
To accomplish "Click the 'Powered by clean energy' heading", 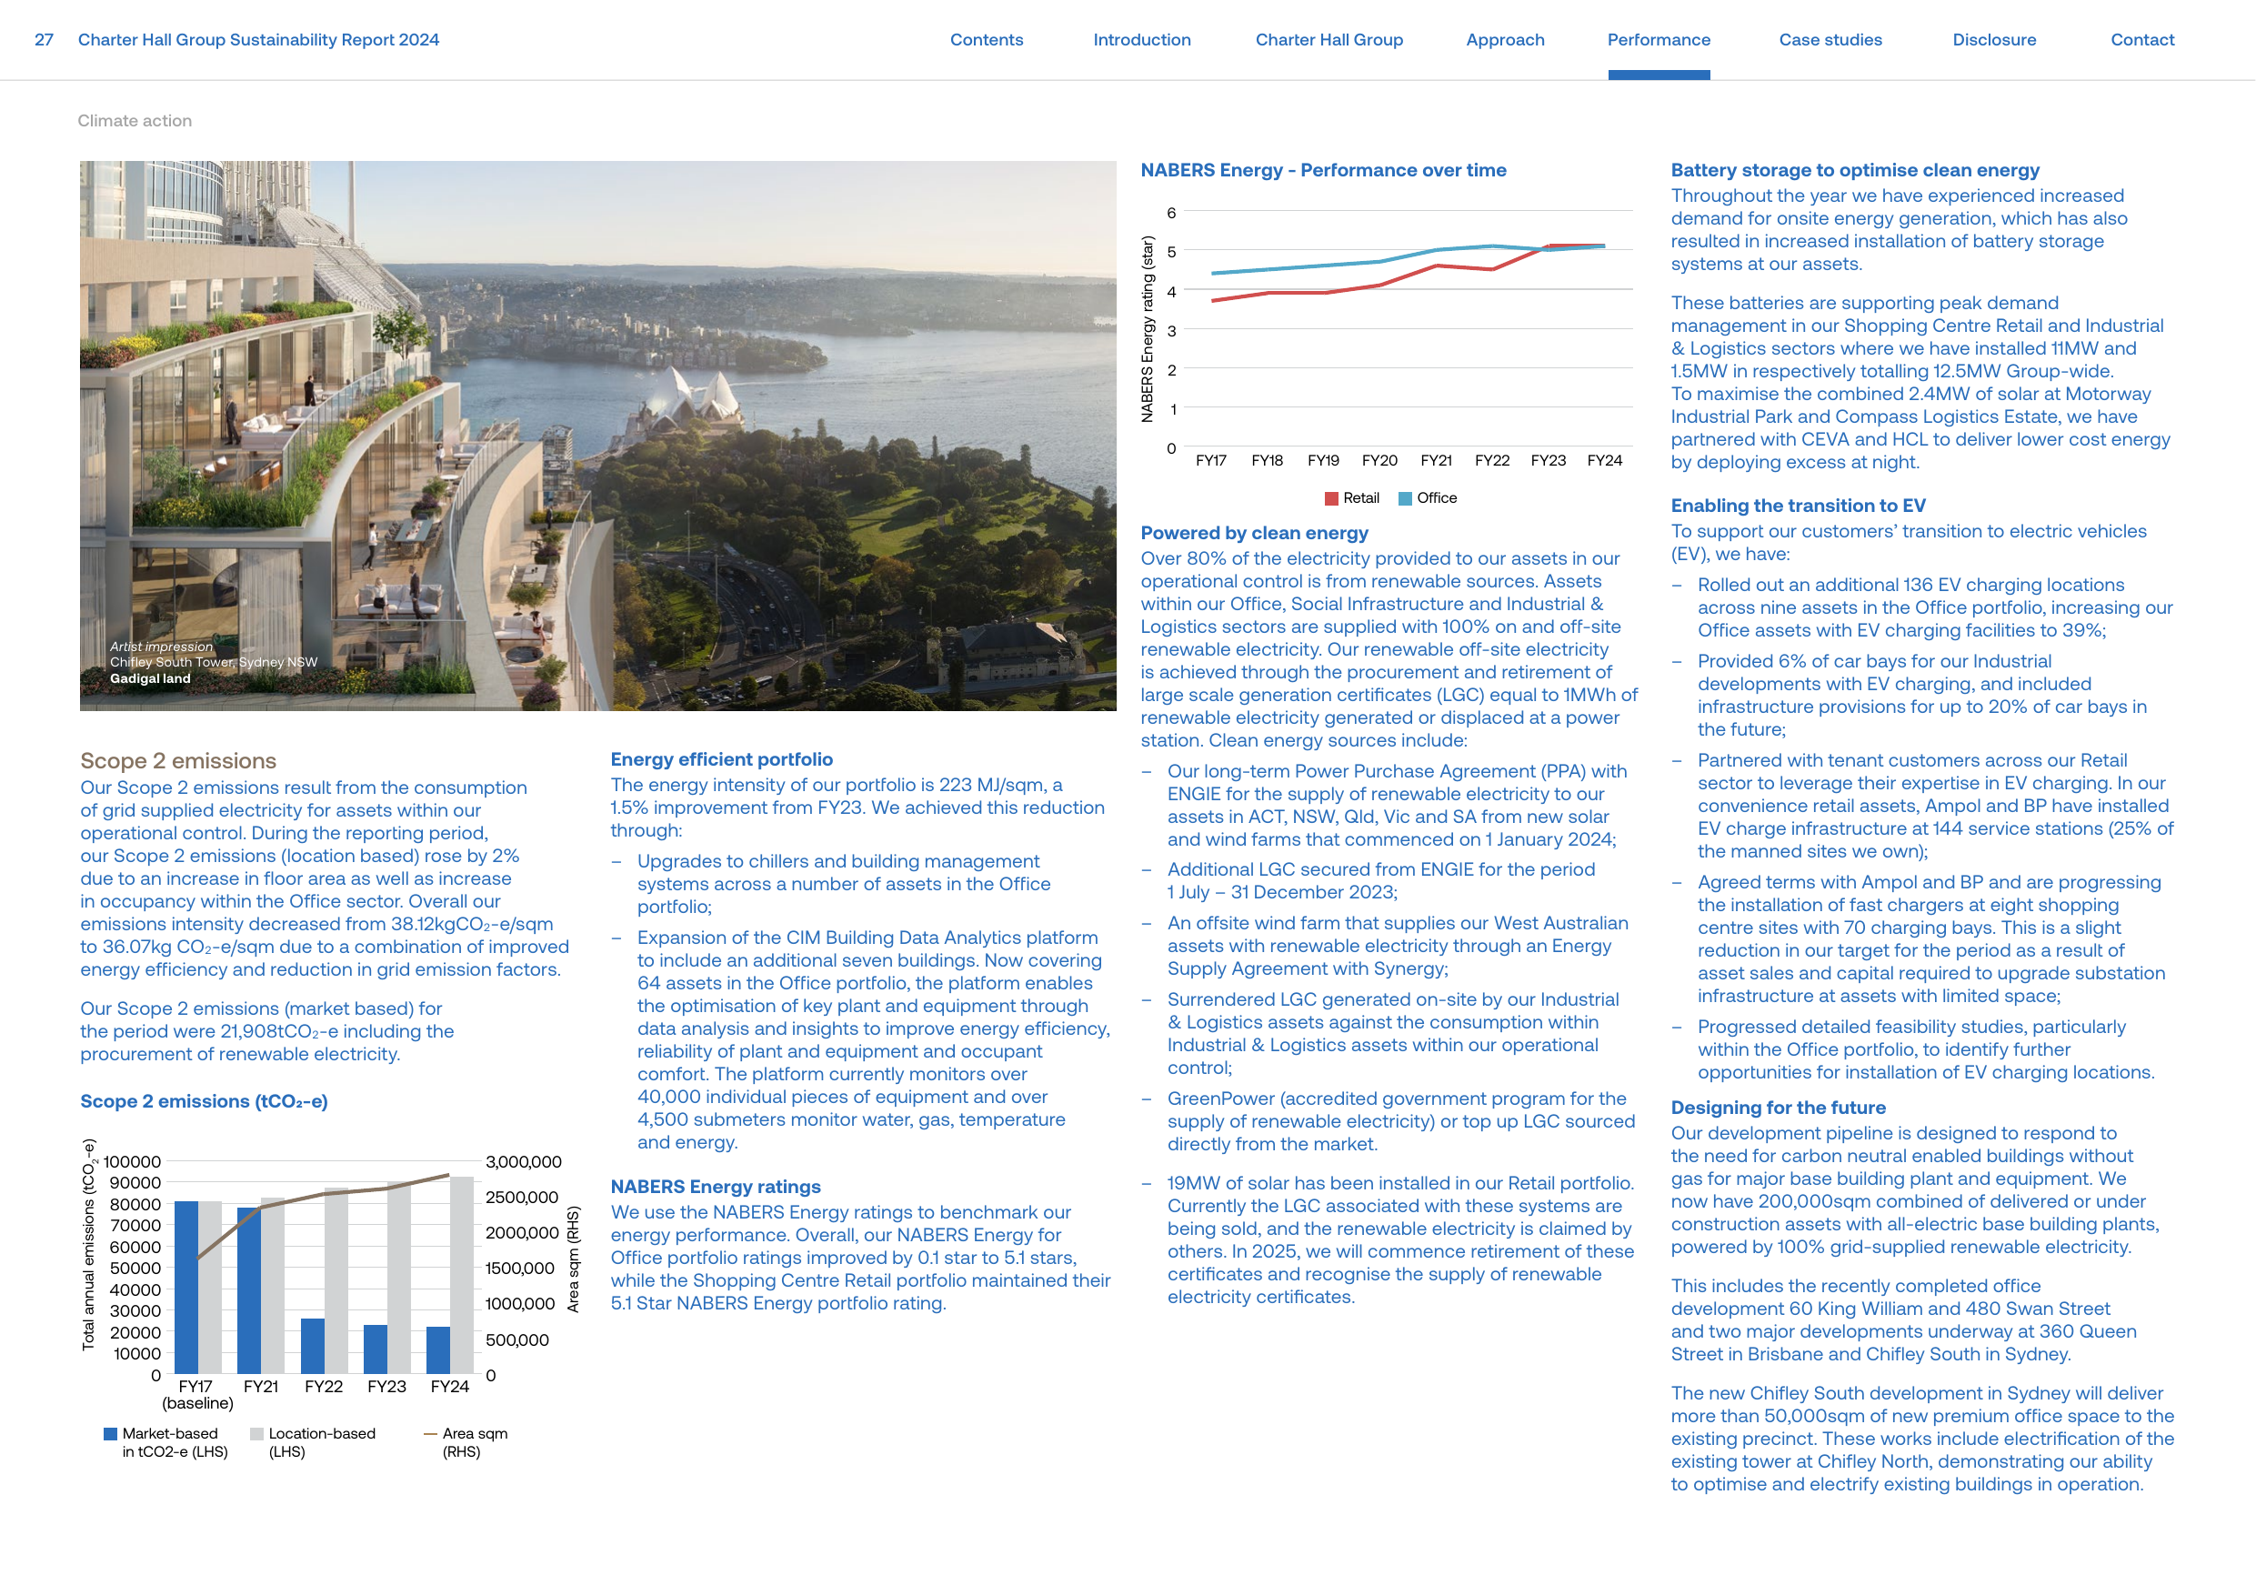I will tap(1254, 534).
